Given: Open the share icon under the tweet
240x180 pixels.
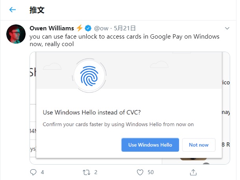Looking at the screenshot, I should pyautogui.click(x=193, y=172).
